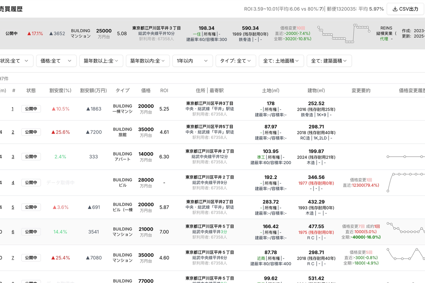
Task: Click the price history sparkline in header summary
Action: point(343,34)
